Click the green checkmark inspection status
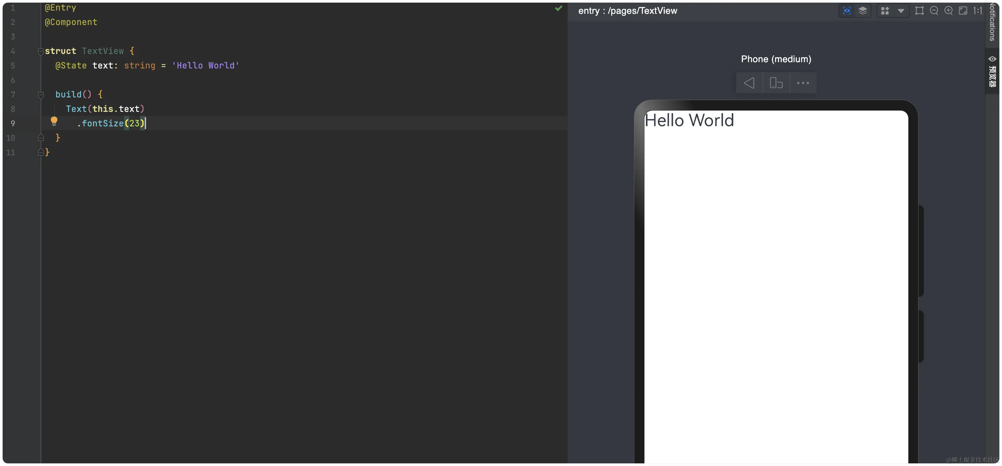 (559, 8)
